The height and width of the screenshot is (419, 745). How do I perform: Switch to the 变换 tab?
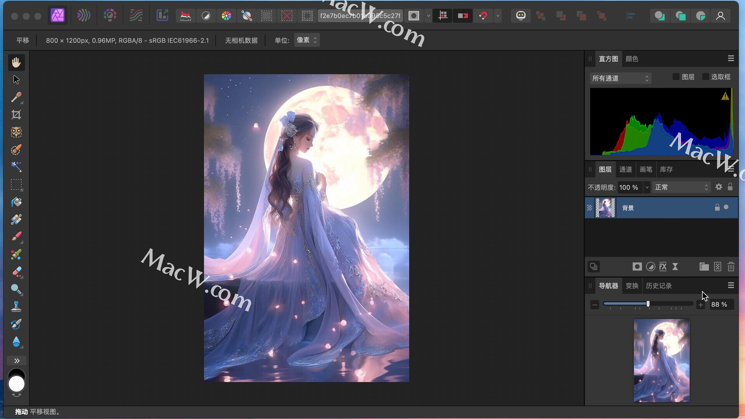pos(632,286)
